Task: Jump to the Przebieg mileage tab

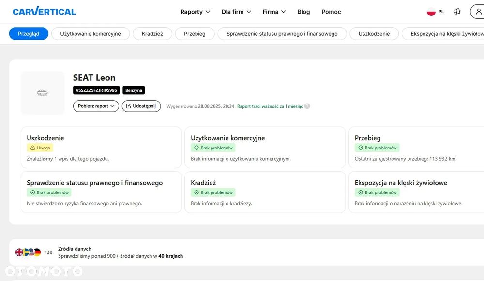Action: (x=195, y=34)
